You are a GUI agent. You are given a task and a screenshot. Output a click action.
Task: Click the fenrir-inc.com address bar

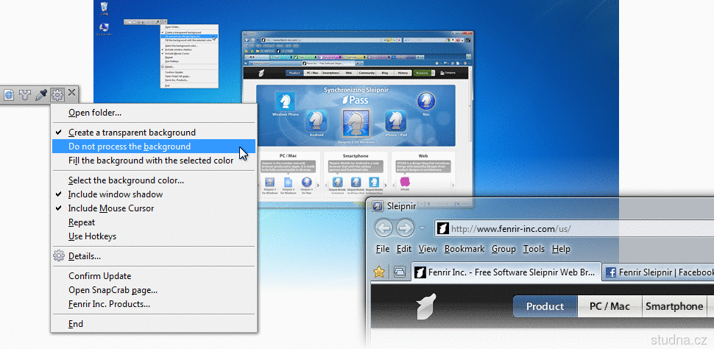coord(574,228)
